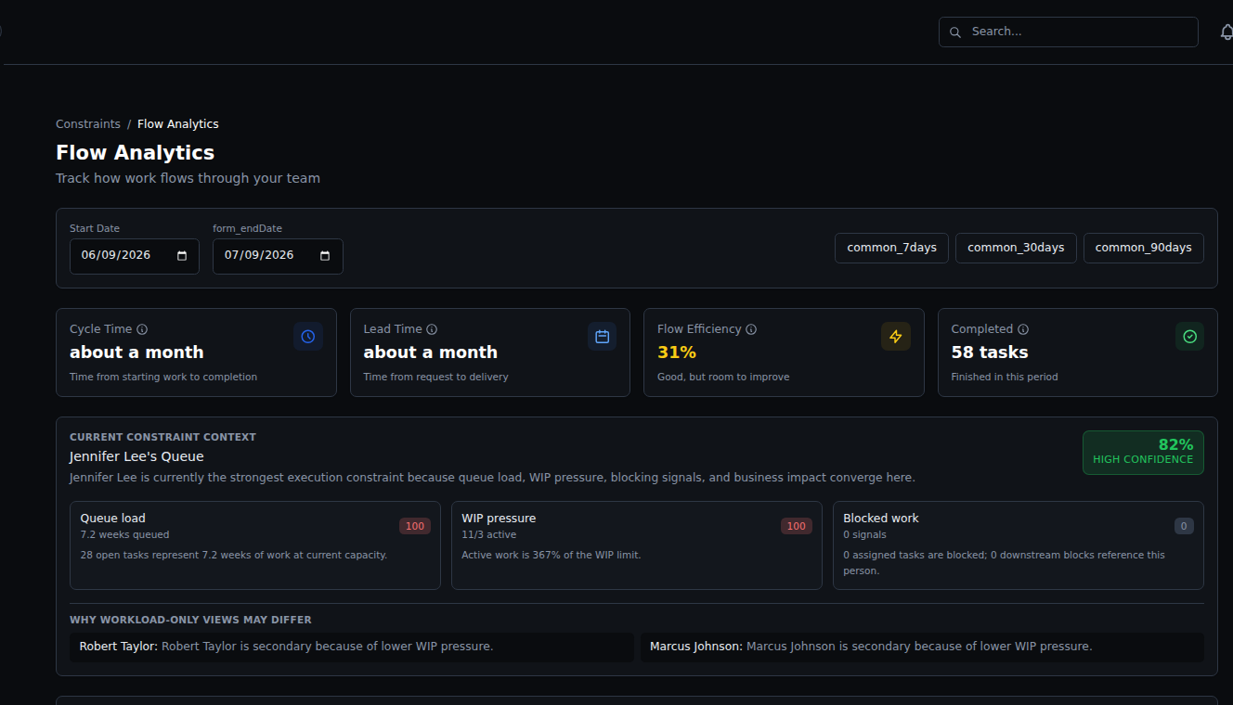Click "Time from starting work to completion" caption
This screenshot has height=705, width=1233.
163,378
